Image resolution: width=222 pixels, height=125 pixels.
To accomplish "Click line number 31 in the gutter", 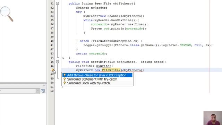I will (x=52, y=3).
